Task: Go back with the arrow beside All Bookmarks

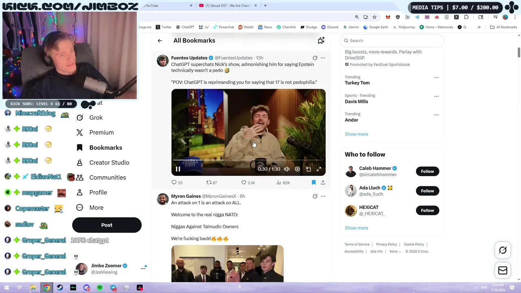Action: 160,41
